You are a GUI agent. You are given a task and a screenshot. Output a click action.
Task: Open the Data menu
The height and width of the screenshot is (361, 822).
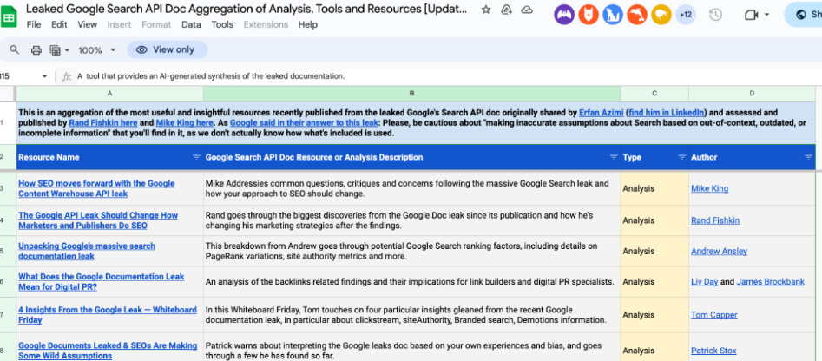coord(191,25)
